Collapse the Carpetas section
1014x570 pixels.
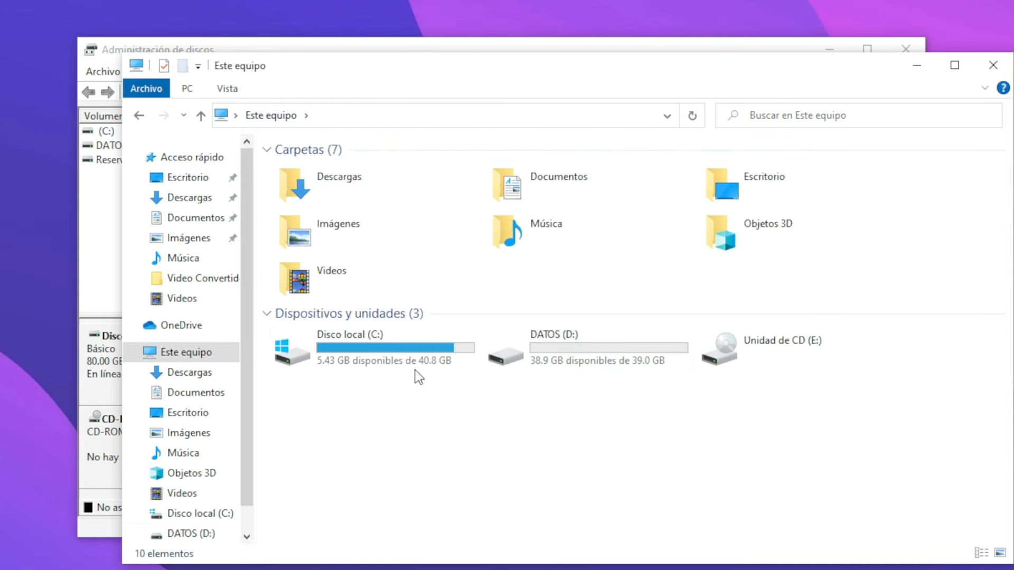[x=266, y=149]
